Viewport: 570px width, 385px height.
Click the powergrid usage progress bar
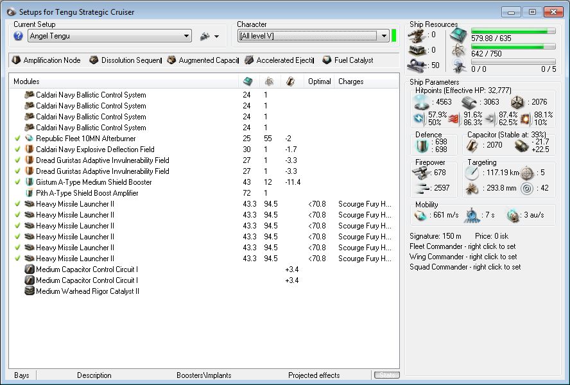(514, 47)
